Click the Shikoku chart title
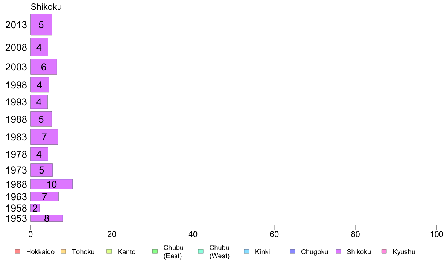 pos(46,7)
